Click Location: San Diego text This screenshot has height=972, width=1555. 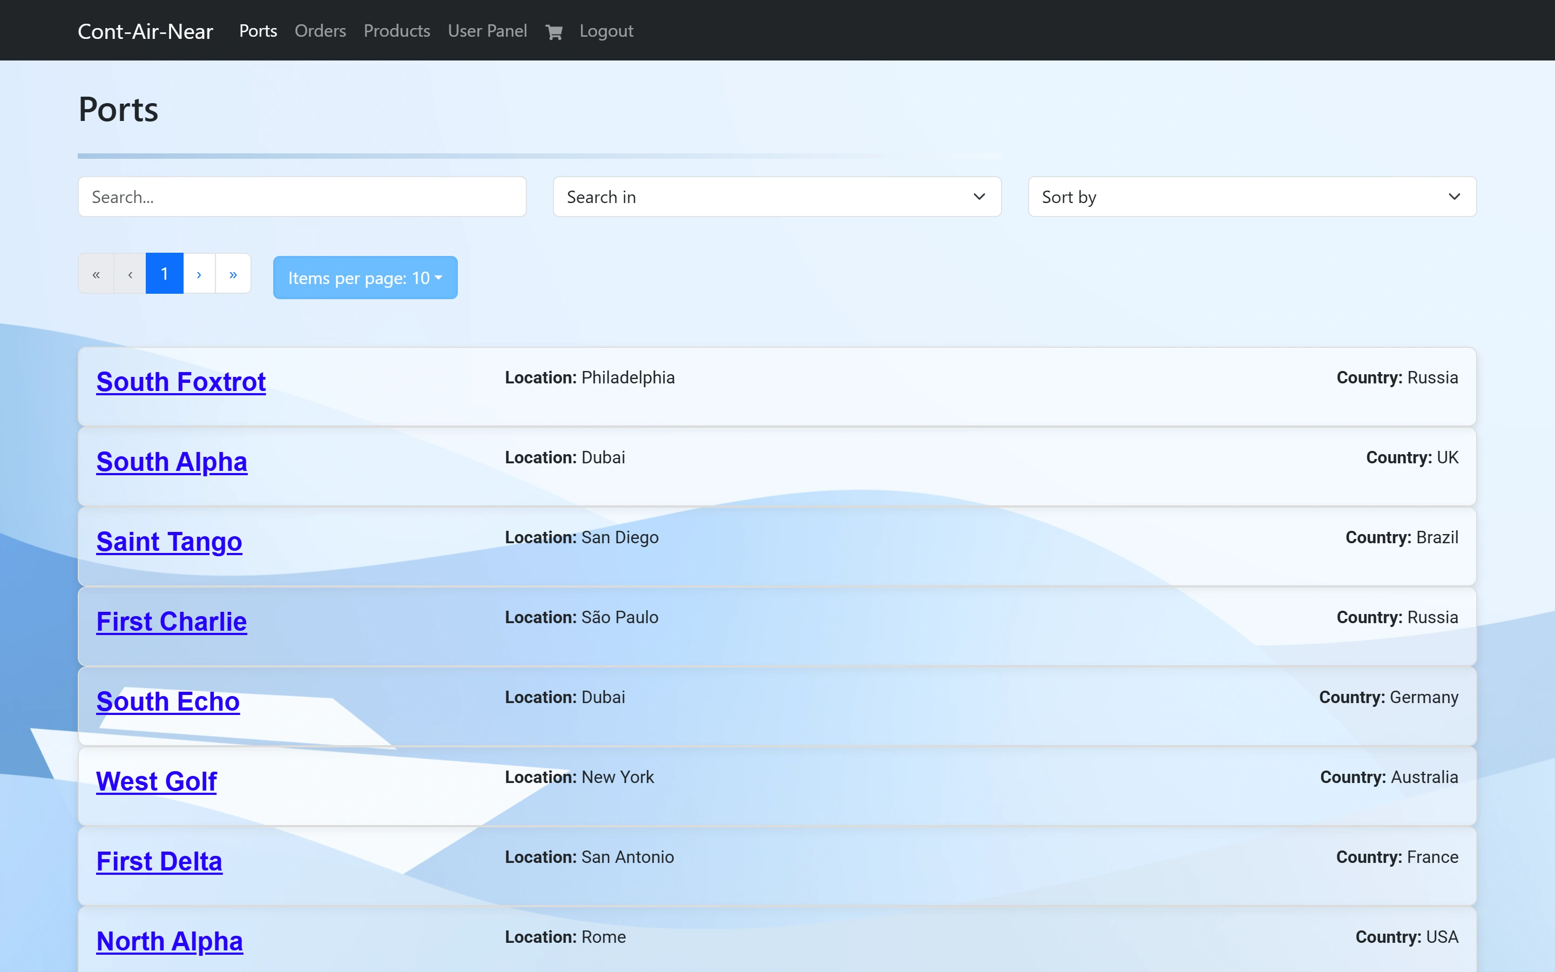tap(582, 537)
